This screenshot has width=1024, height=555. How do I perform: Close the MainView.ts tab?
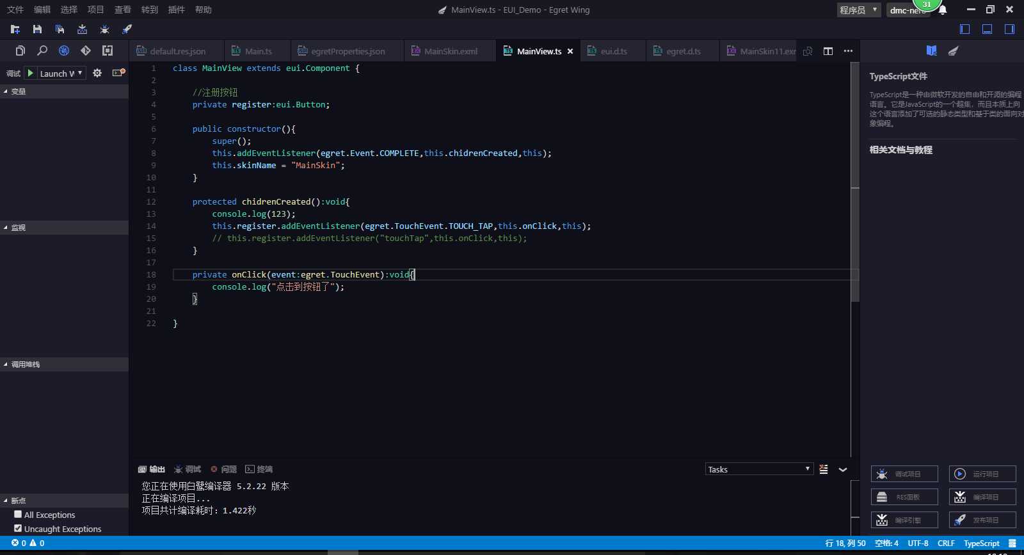coord(570,51)
